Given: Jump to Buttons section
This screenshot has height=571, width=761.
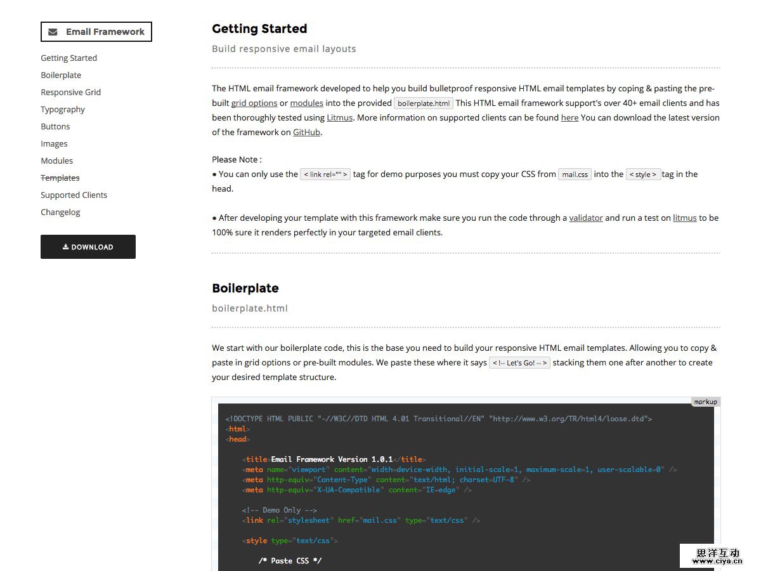Looking at the screenshot, I should click(x=55, y=126).
